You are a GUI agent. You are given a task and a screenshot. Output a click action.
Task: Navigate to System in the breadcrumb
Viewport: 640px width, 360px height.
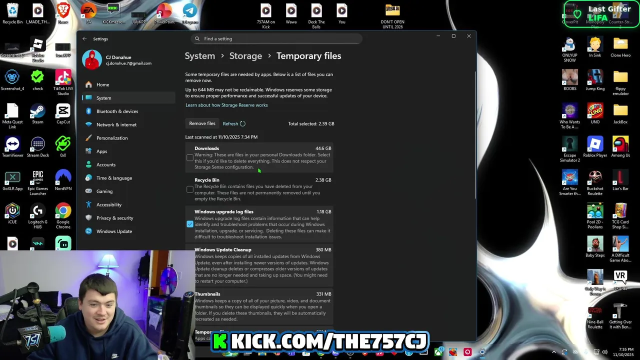200,56
